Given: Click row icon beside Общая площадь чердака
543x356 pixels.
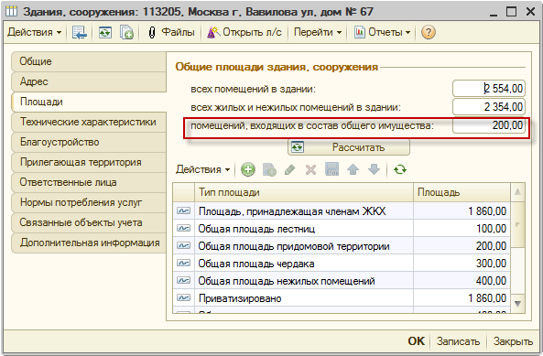Looking at the screenshot, I should tap(183, 264).
